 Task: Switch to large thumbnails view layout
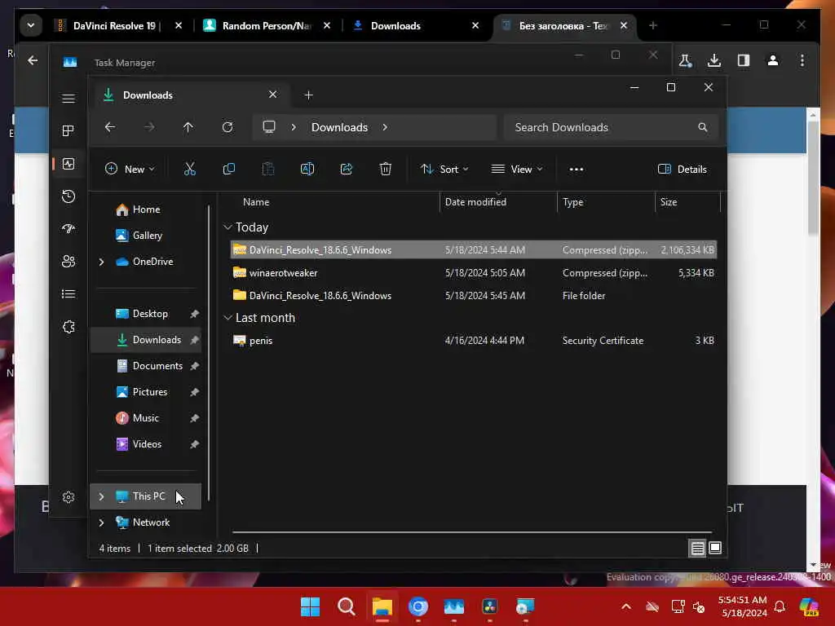(x=715, y=548)
